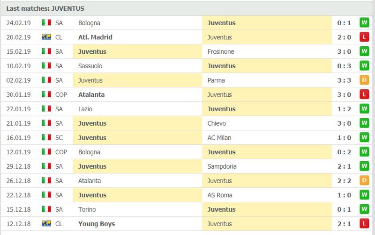Screen dimensions: 375x235
Task: Click the Italy flag icon on 15.02.19 row
Action: click(x=46, y=51)
